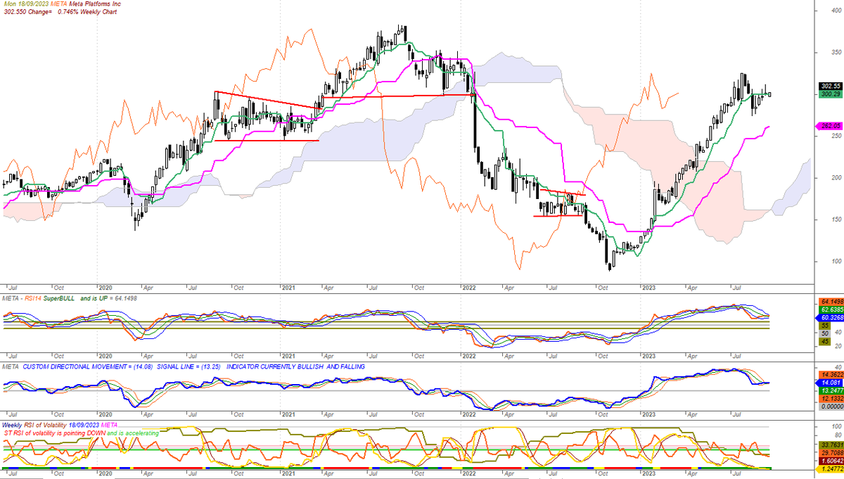Image resolution: width=844 pixels, height=479 pixels.
Task: Click the 33.7631 volatility value tag
Action: coord(831,444)
